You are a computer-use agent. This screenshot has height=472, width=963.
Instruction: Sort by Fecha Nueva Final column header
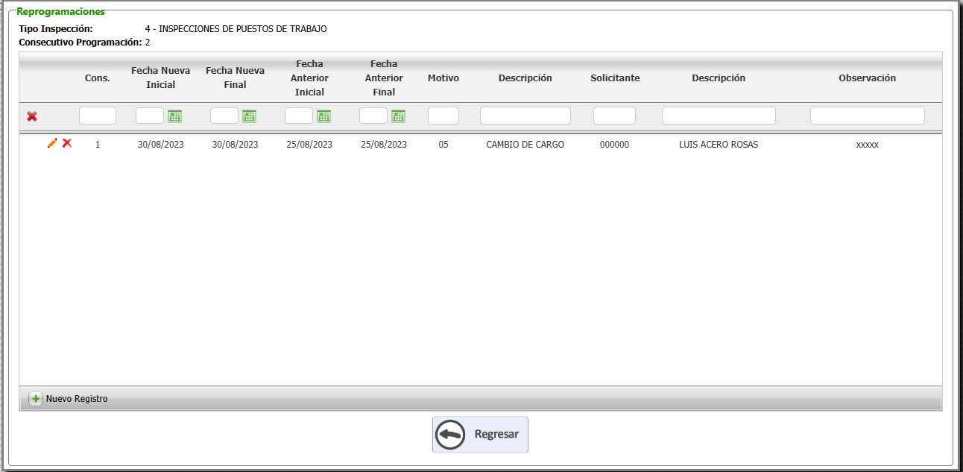[236, 78]
